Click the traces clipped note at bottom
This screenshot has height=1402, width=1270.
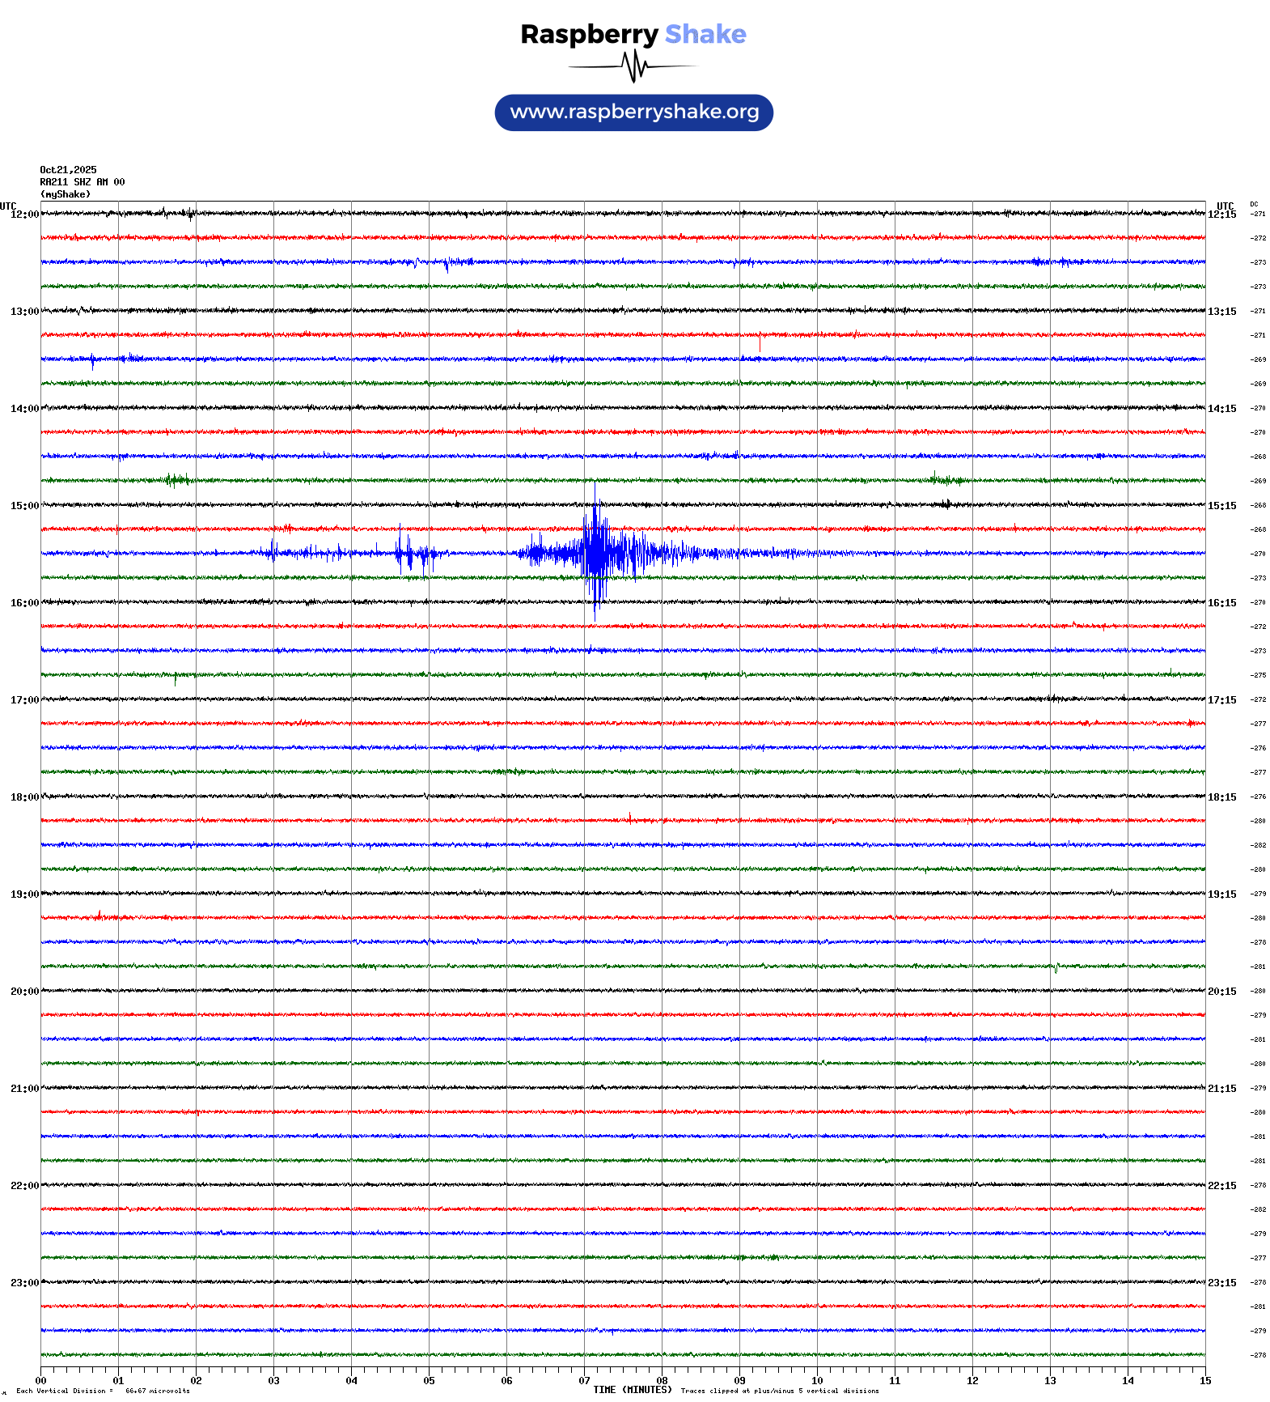(x=780, y=1391)
